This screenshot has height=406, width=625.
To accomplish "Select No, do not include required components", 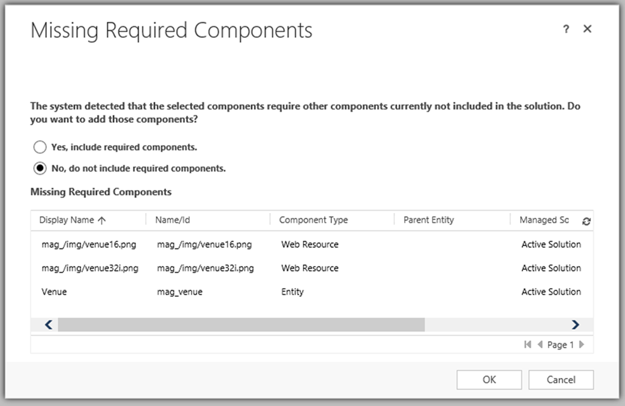I will 40,168.
